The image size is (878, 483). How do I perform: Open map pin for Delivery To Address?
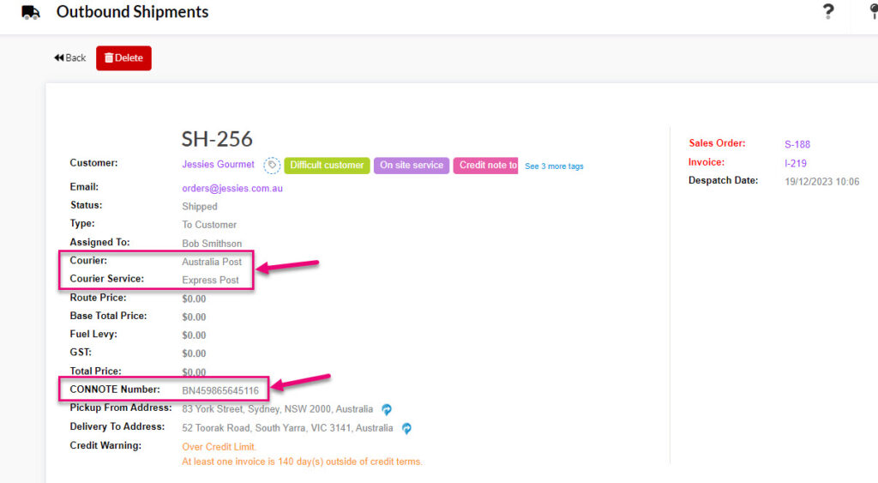(406, 429)
